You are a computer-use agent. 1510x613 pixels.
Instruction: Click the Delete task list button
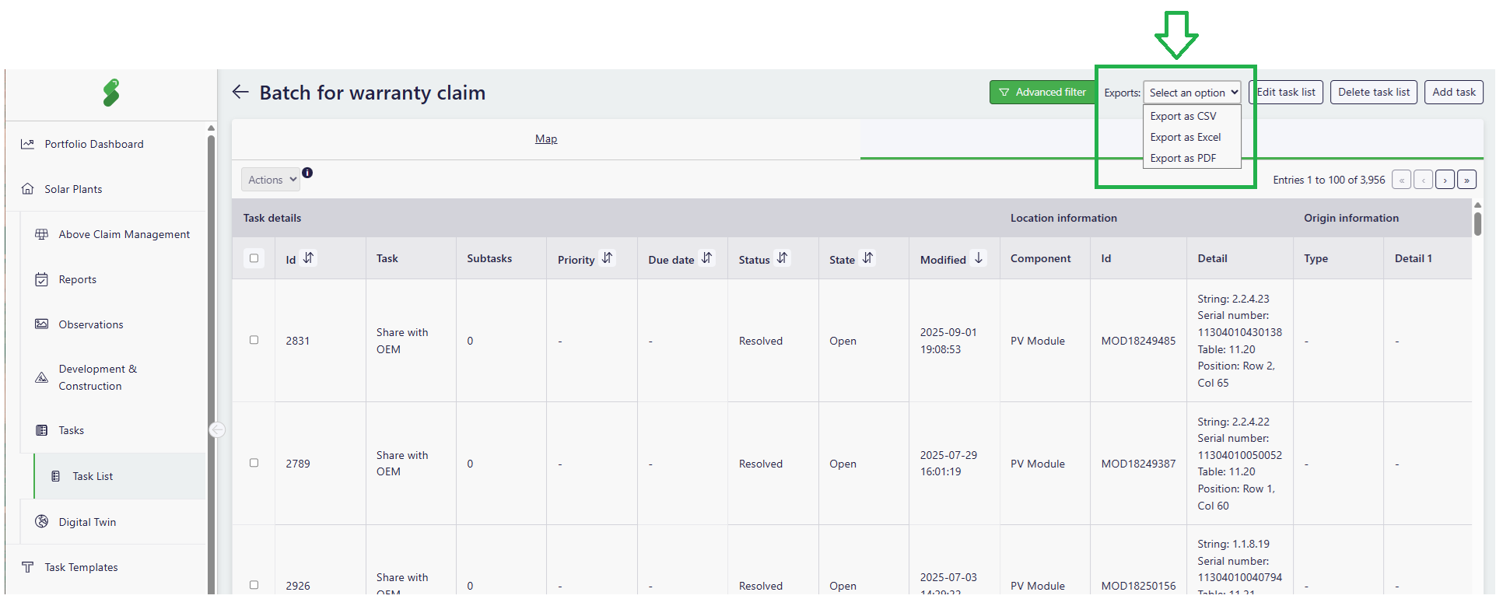(x=1374, y=92)
